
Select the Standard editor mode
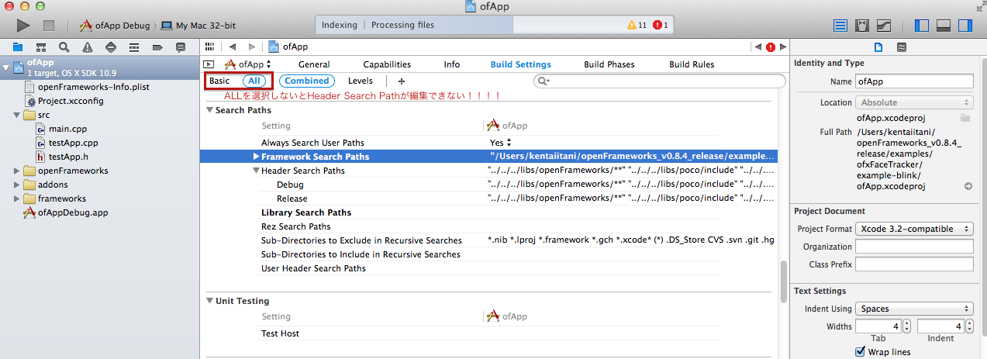pos(840,26)
